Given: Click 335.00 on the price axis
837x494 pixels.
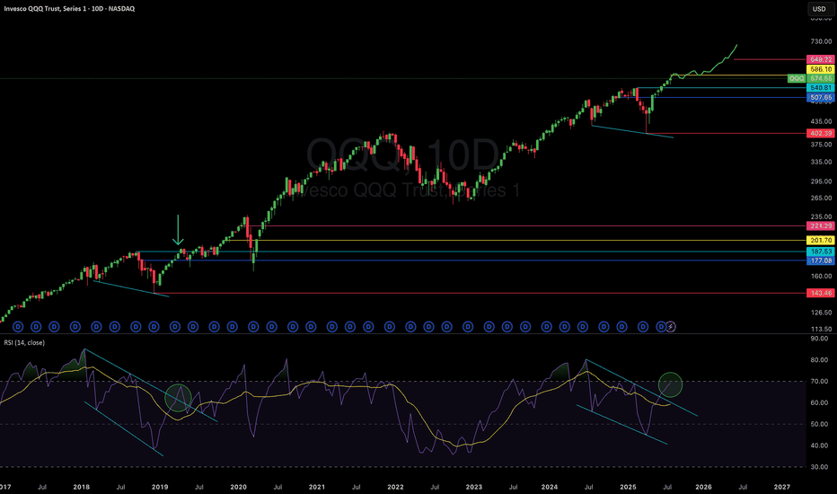Looking at the screenshot, I should (x=821, y=162).
